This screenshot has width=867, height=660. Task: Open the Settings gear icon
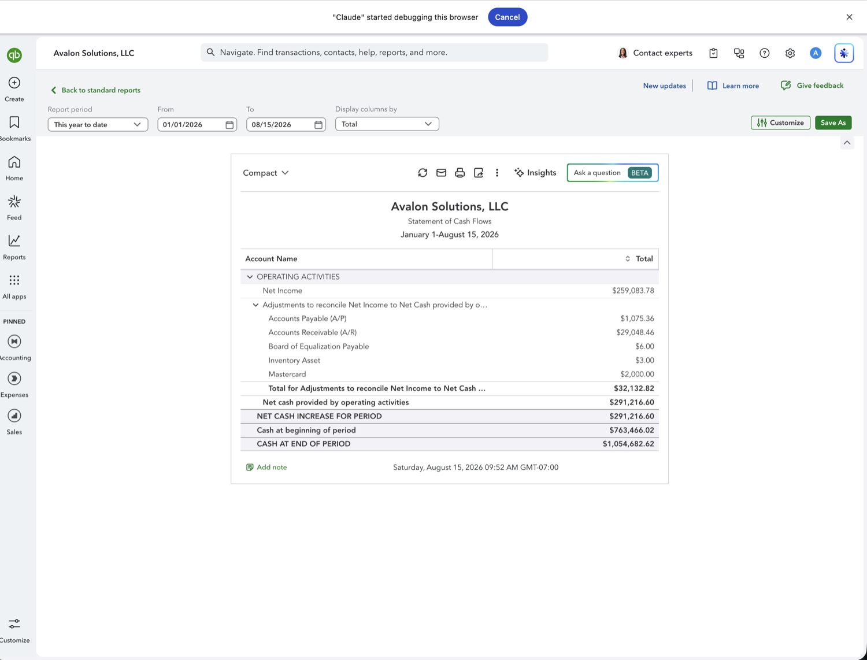pos(790,53)
